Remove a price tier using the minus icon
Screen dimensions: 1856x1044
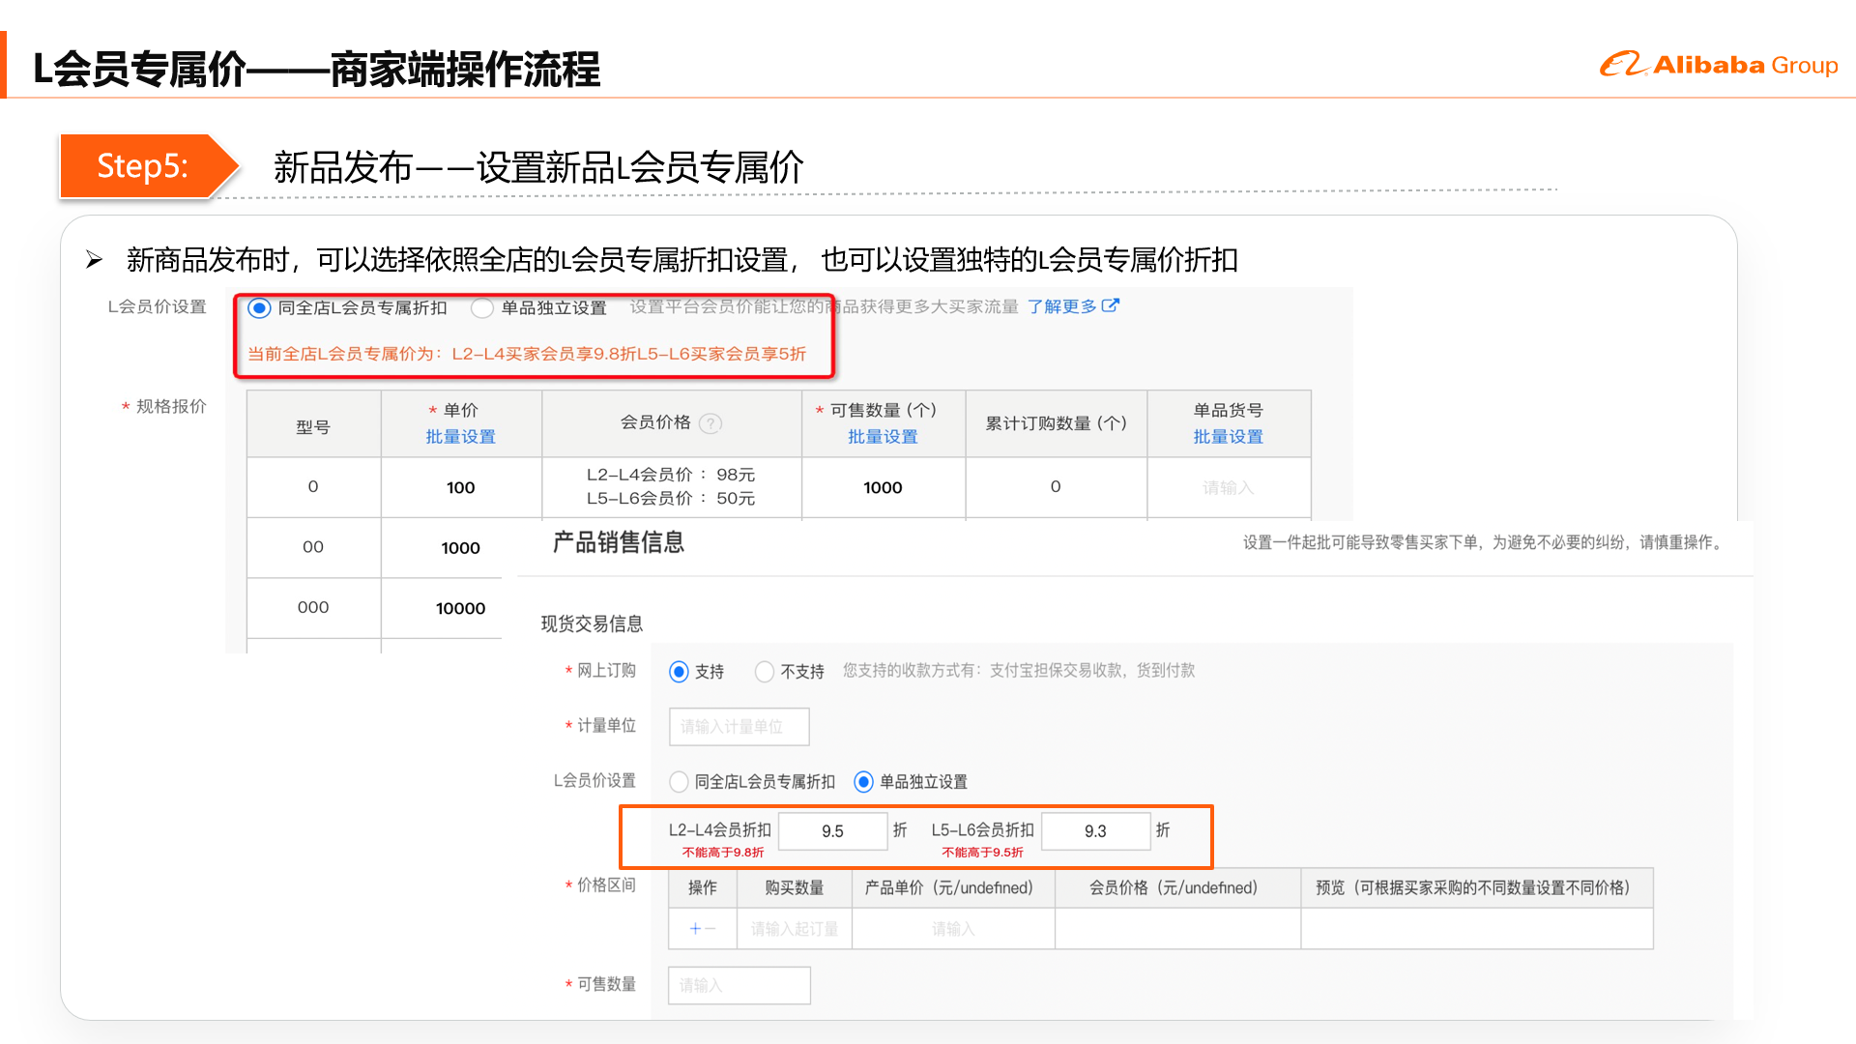(709, 928)
